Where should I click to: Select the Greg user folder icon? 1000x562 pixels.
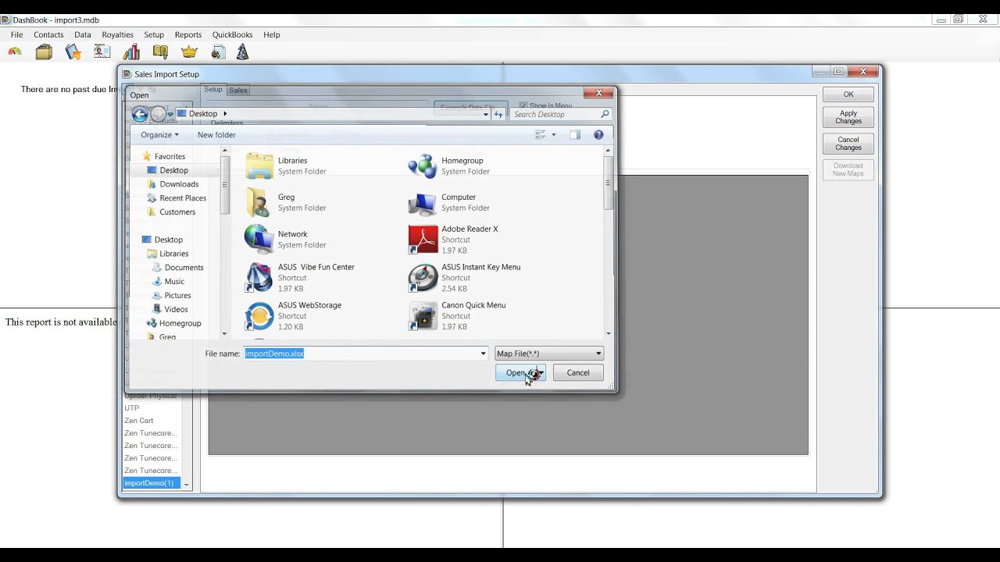[259, 202]
